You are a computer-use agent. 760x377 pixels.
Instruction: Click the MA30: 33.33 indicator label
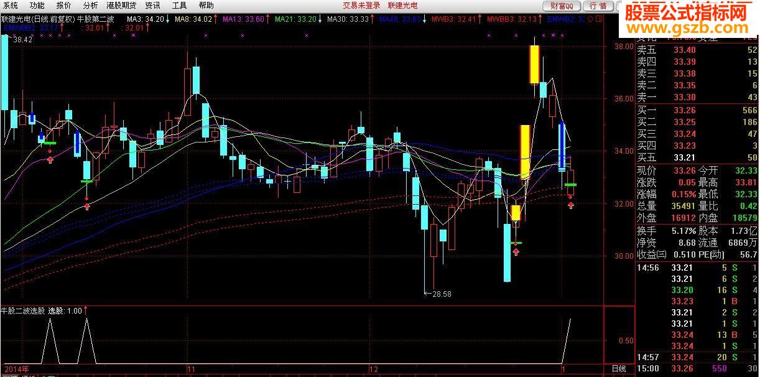(348, 19)
